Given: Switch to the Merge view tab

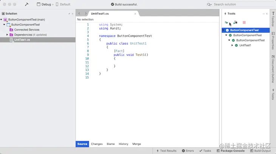Looking at the screenshot, I should [136, 144].
